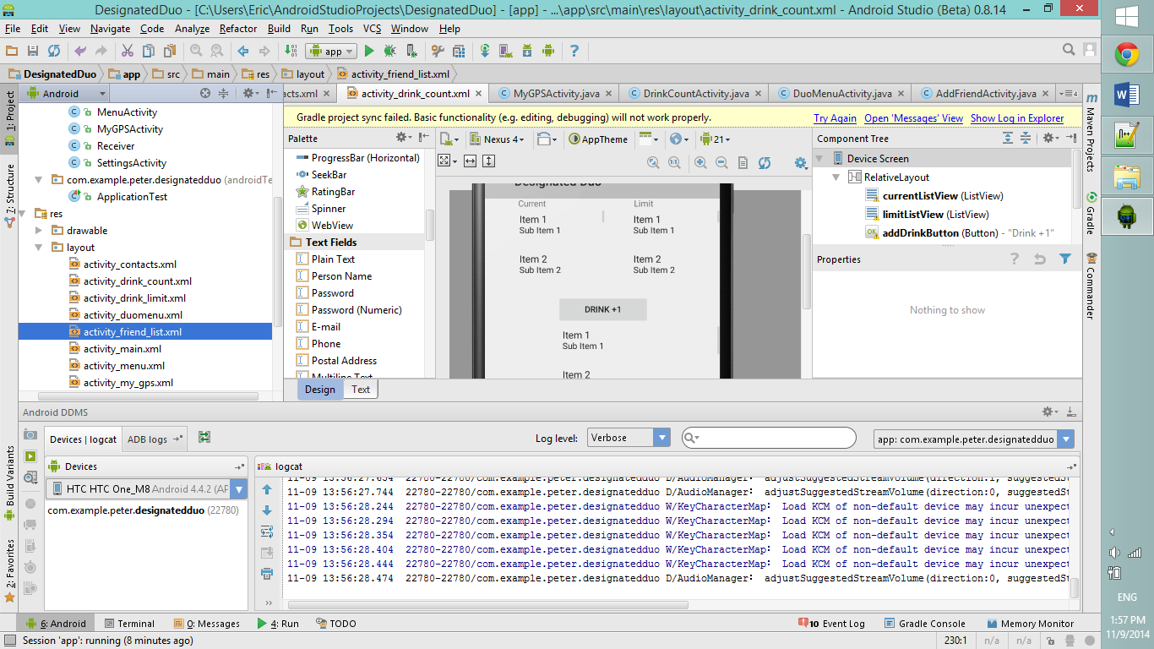Viewport: 1154px width, 649px height.
Task: Open the Refactor menu
Action: coord(238,29)
